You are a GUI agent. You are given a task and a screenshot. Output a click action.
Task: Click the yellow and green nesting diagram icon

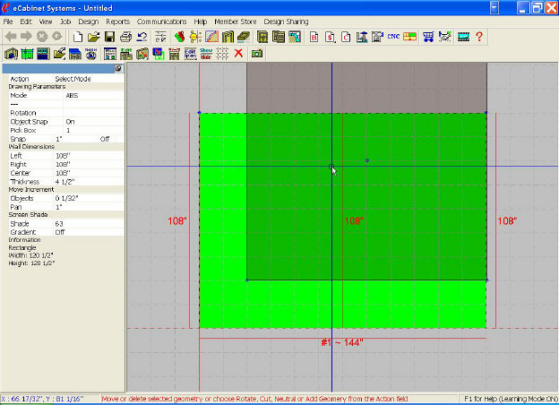[x=410, y=37]
